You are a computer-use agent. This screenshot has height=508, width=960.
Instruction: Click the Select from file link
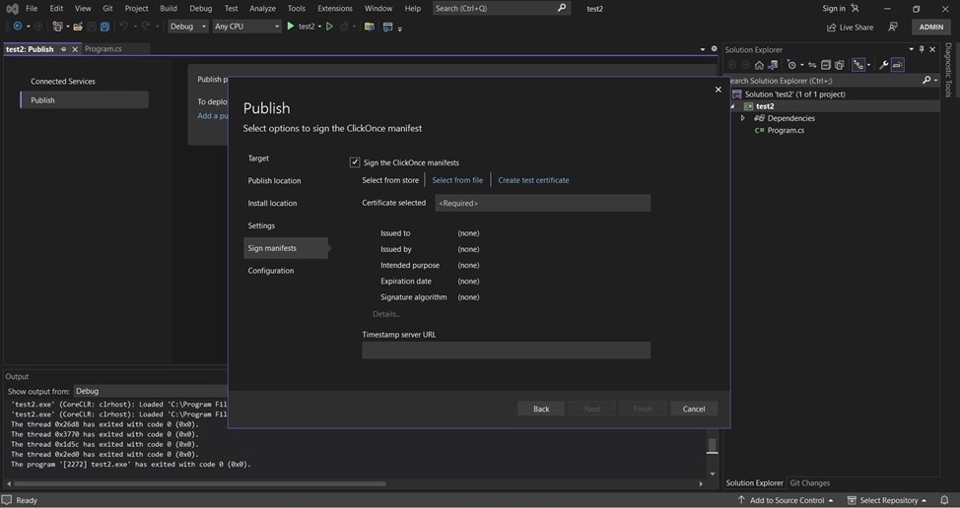coord(457,180)
